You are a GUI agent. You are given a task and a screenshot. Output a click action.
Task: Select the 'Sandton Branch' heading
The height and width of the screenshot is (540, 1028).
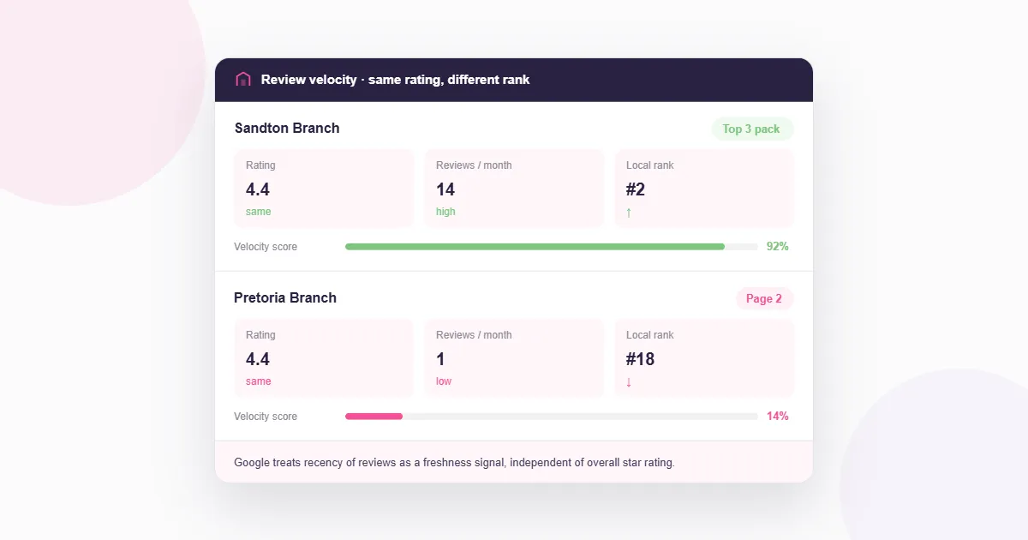tap(287, 128)
